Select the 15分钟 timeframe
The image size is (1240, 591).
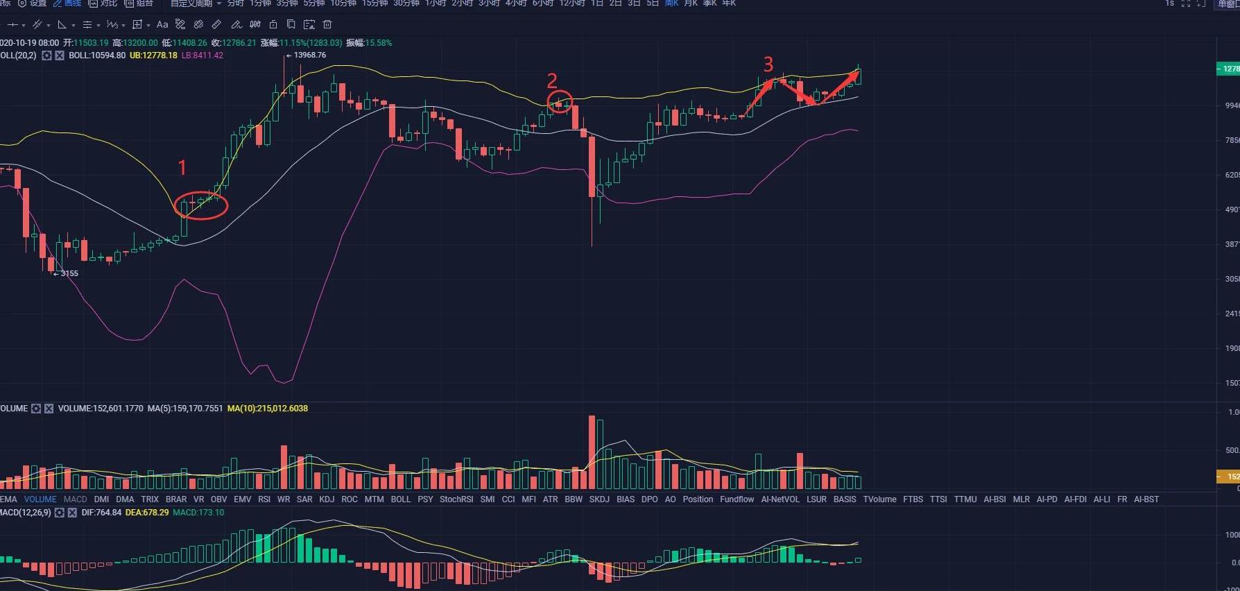375,3
